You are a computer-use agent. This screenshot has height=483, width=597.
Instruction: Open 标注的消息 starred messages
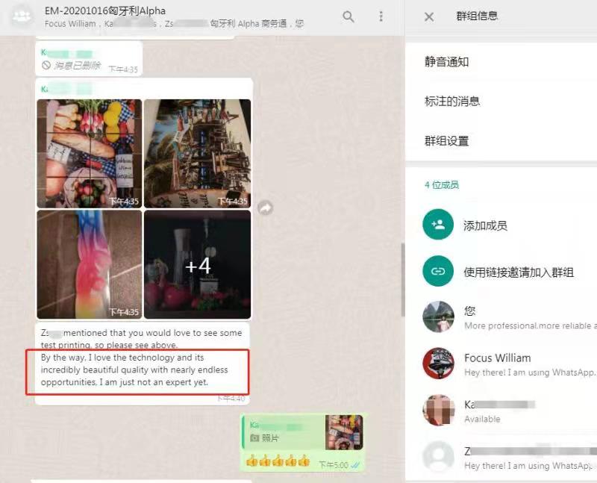click(x=452, y=102)
